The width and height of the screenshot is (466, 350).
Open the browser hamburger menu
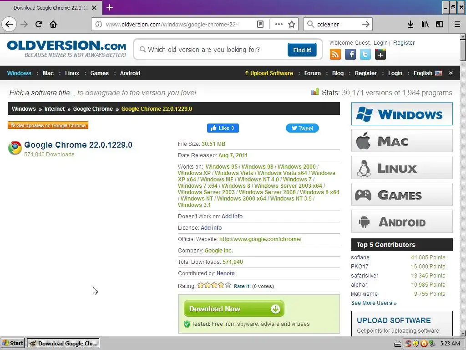(457, 24)
